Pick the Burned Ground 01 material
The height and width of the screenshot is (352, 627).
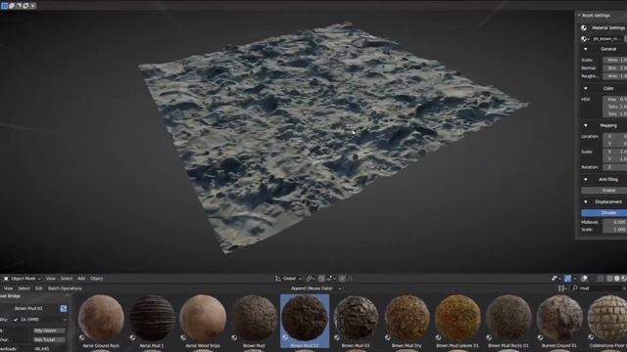(x=559, y=318)
